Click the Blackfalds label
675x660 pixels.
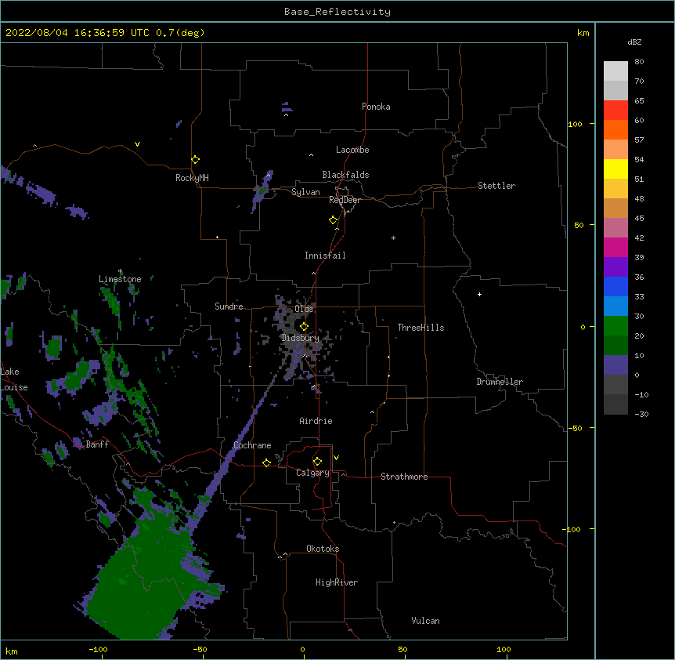coord(345,175)
